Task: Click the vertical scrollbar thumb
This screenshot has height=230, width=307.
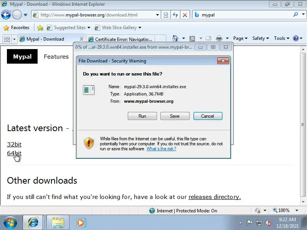Action: [303, 124]
